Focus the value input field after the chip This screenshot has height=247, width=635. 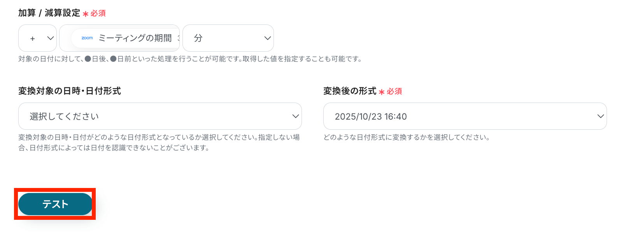178,38
